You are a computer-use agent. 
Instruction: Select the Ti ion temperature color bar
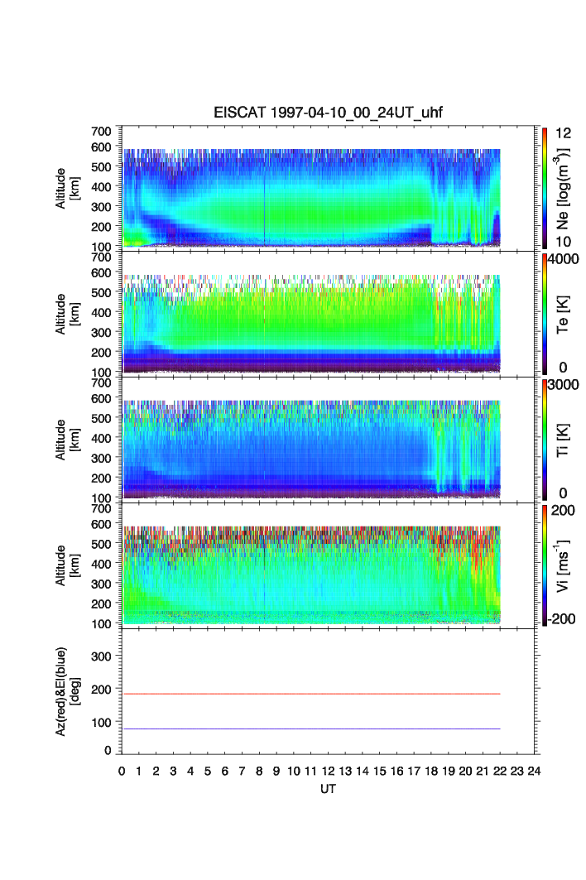click(545, 440)
